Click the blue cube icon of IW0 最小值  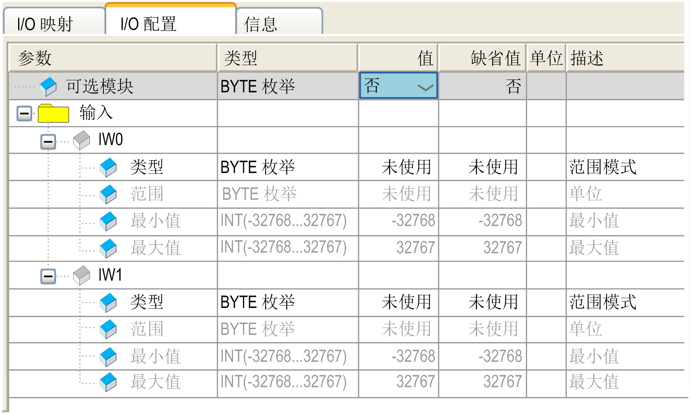pos(108,221)
